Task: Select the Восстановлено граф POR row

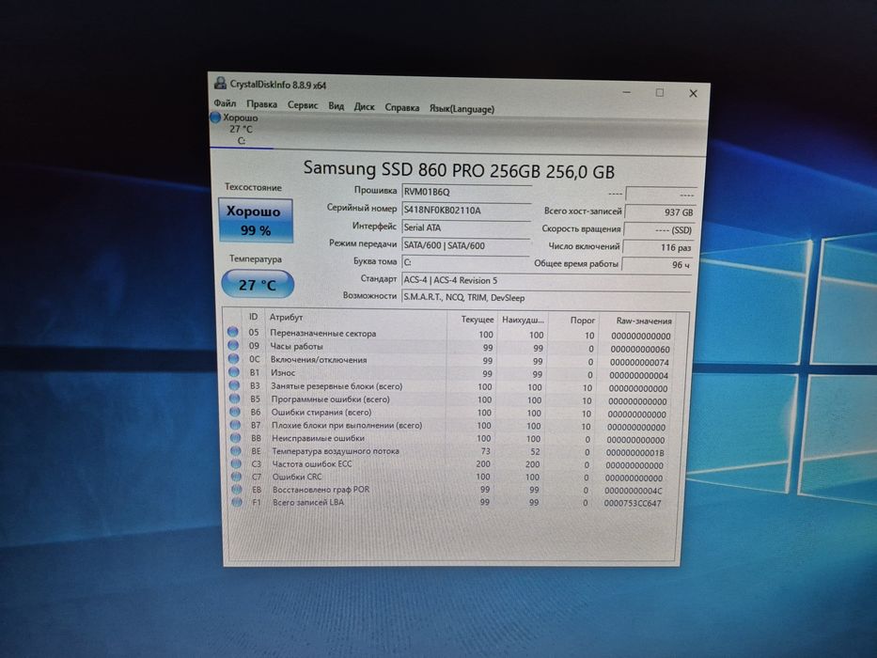Action: [453, 490]
